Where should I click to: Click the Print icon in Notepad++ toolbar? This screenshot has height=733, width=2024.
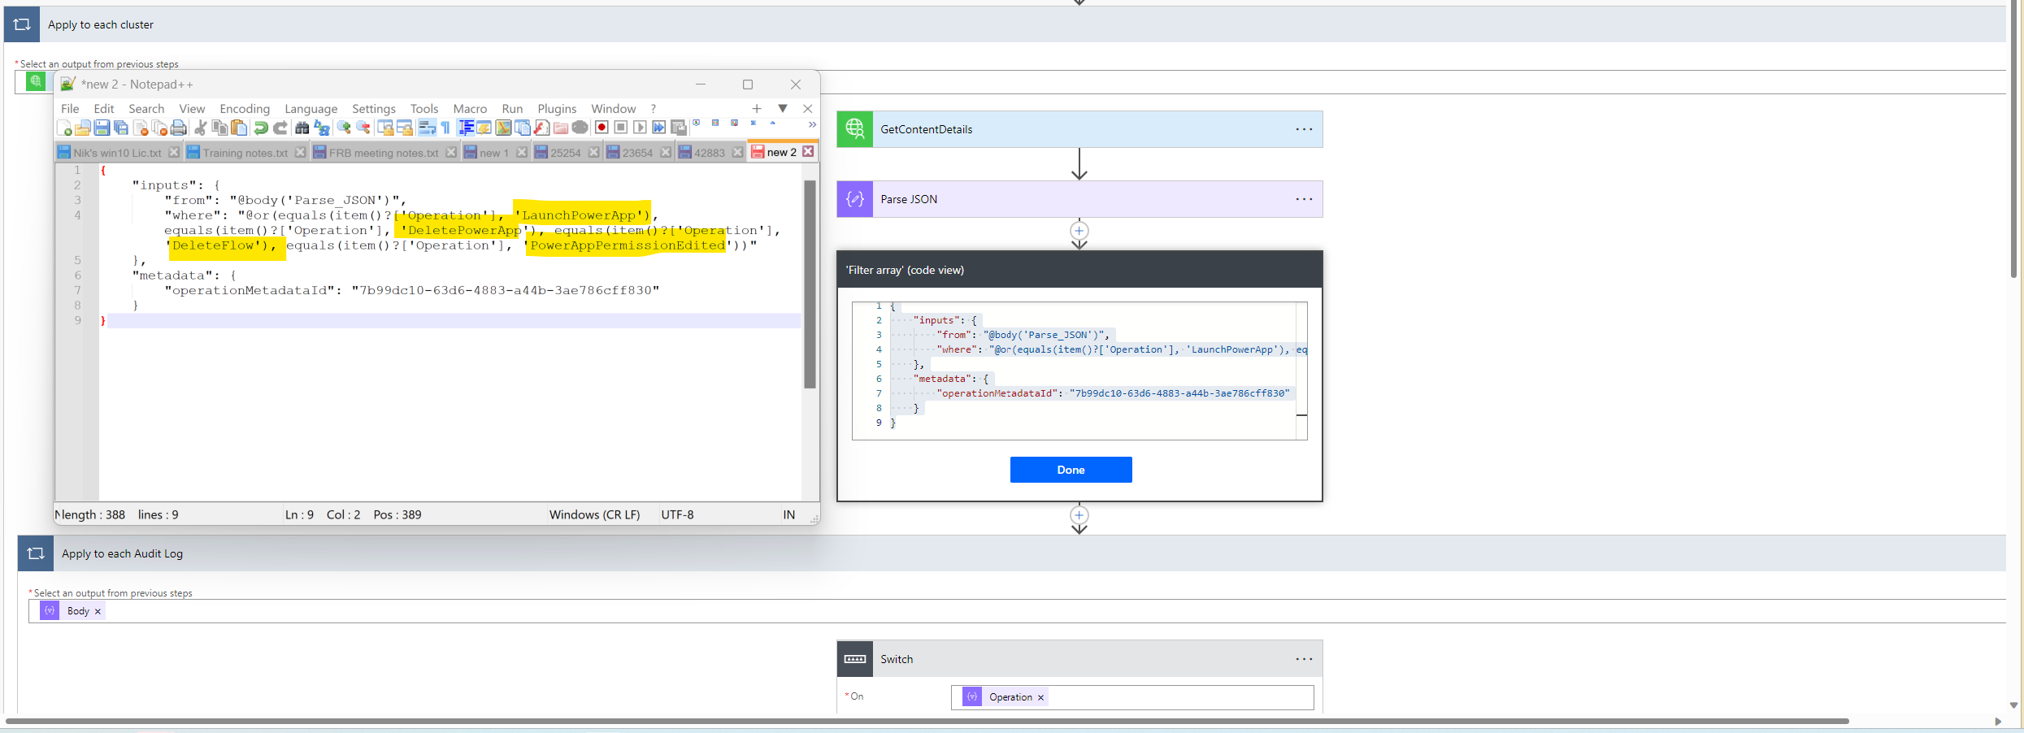click(x=179, y=128)
